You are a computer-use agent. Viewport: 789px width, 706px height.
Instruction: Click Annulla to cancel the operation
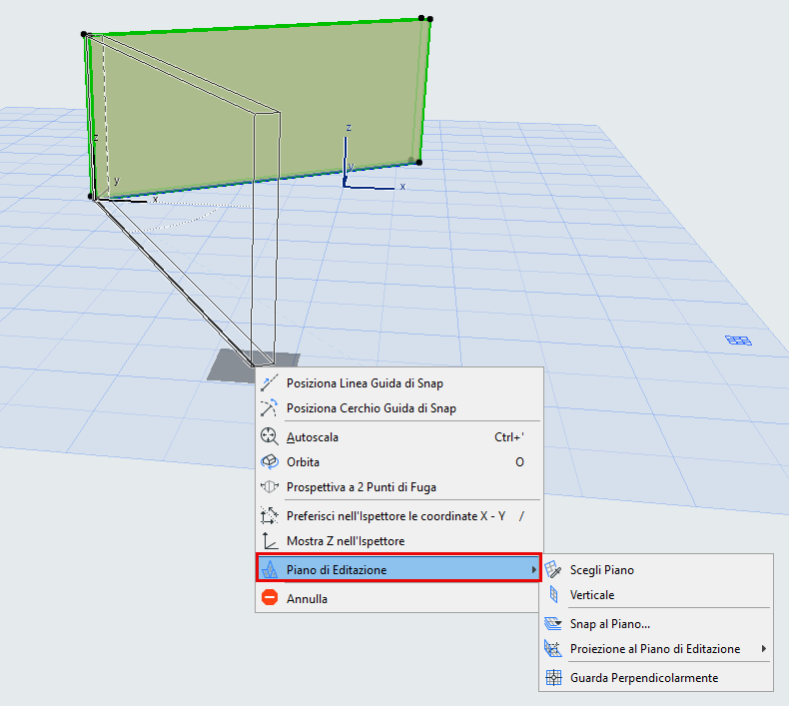tap(399, 599)
